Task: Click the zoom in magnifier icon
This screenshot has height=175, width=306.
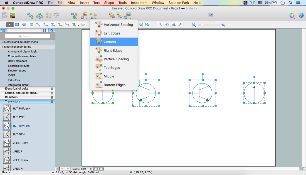Action: tap(223, 25)
